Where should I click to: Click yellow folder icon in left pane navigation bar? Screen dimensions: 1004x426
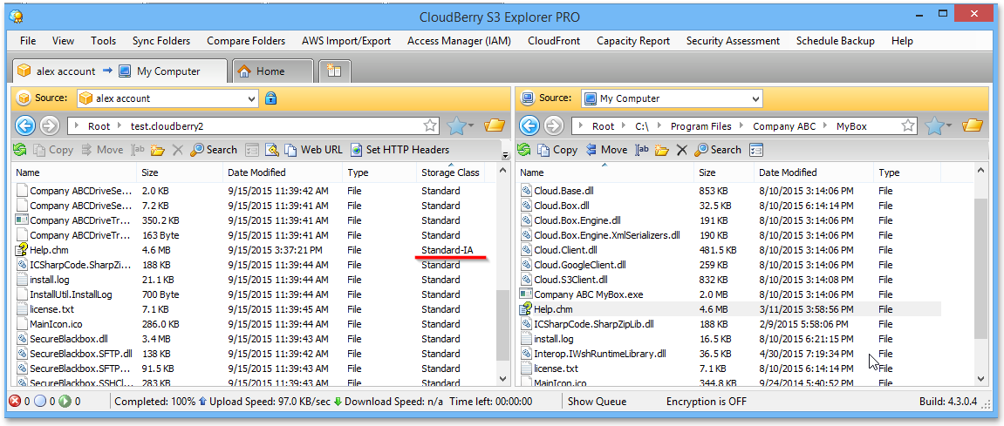tap(495, 125)
